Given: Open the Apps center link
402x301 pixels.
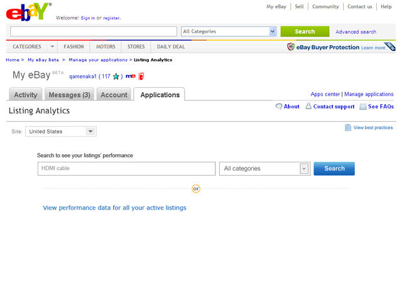Looking at the screenshot, I should 325,94.
